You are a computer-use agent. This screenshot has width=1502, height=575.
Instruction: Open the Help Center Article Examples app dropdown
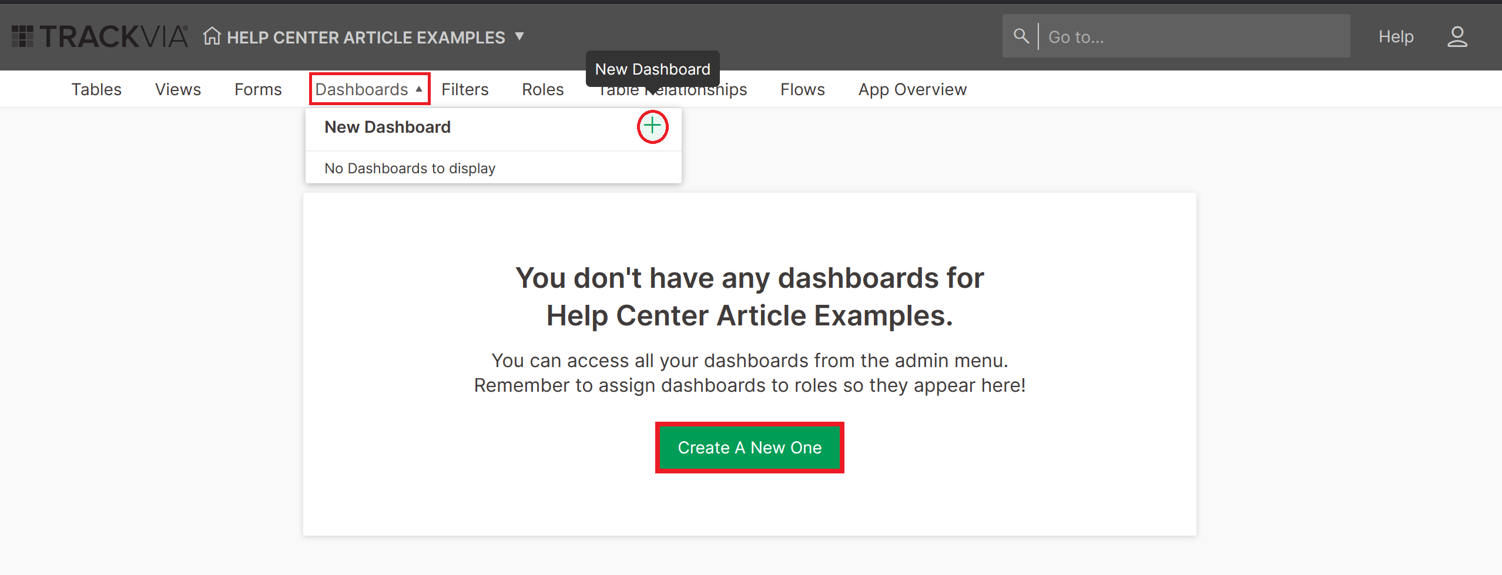519,36
